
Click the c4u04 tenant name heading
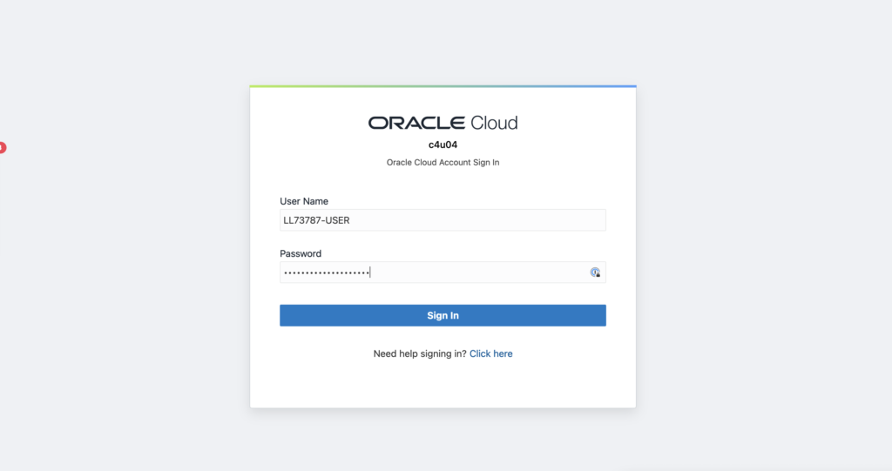[443, 145]
